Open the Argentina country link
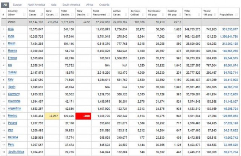The width and height of the screenshot is (241, 156). [x=14, y=109]
